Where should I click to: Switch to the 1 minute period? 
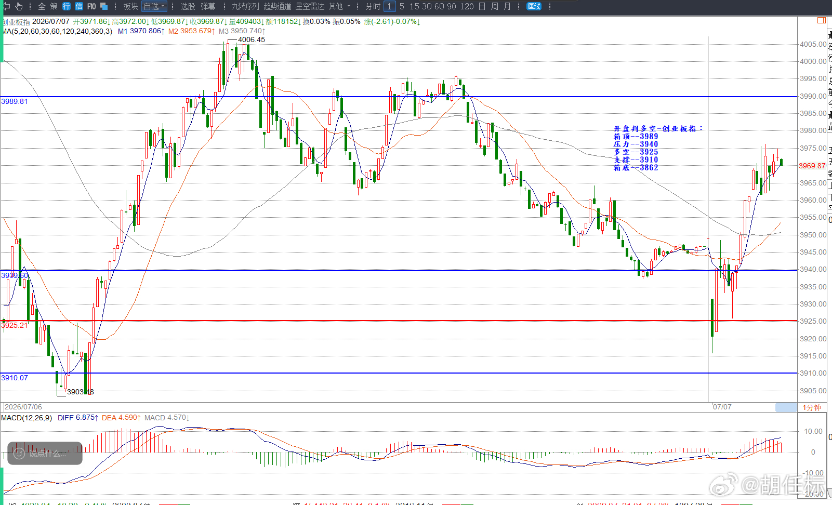[389, 6]
